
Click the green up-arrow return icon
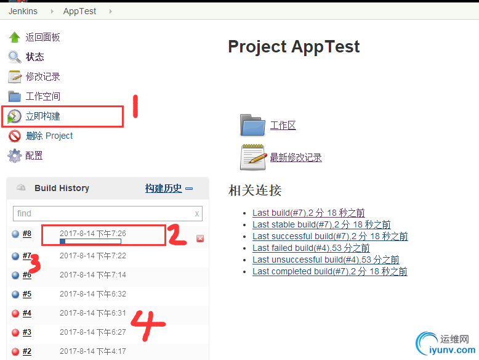coord(14,38)
